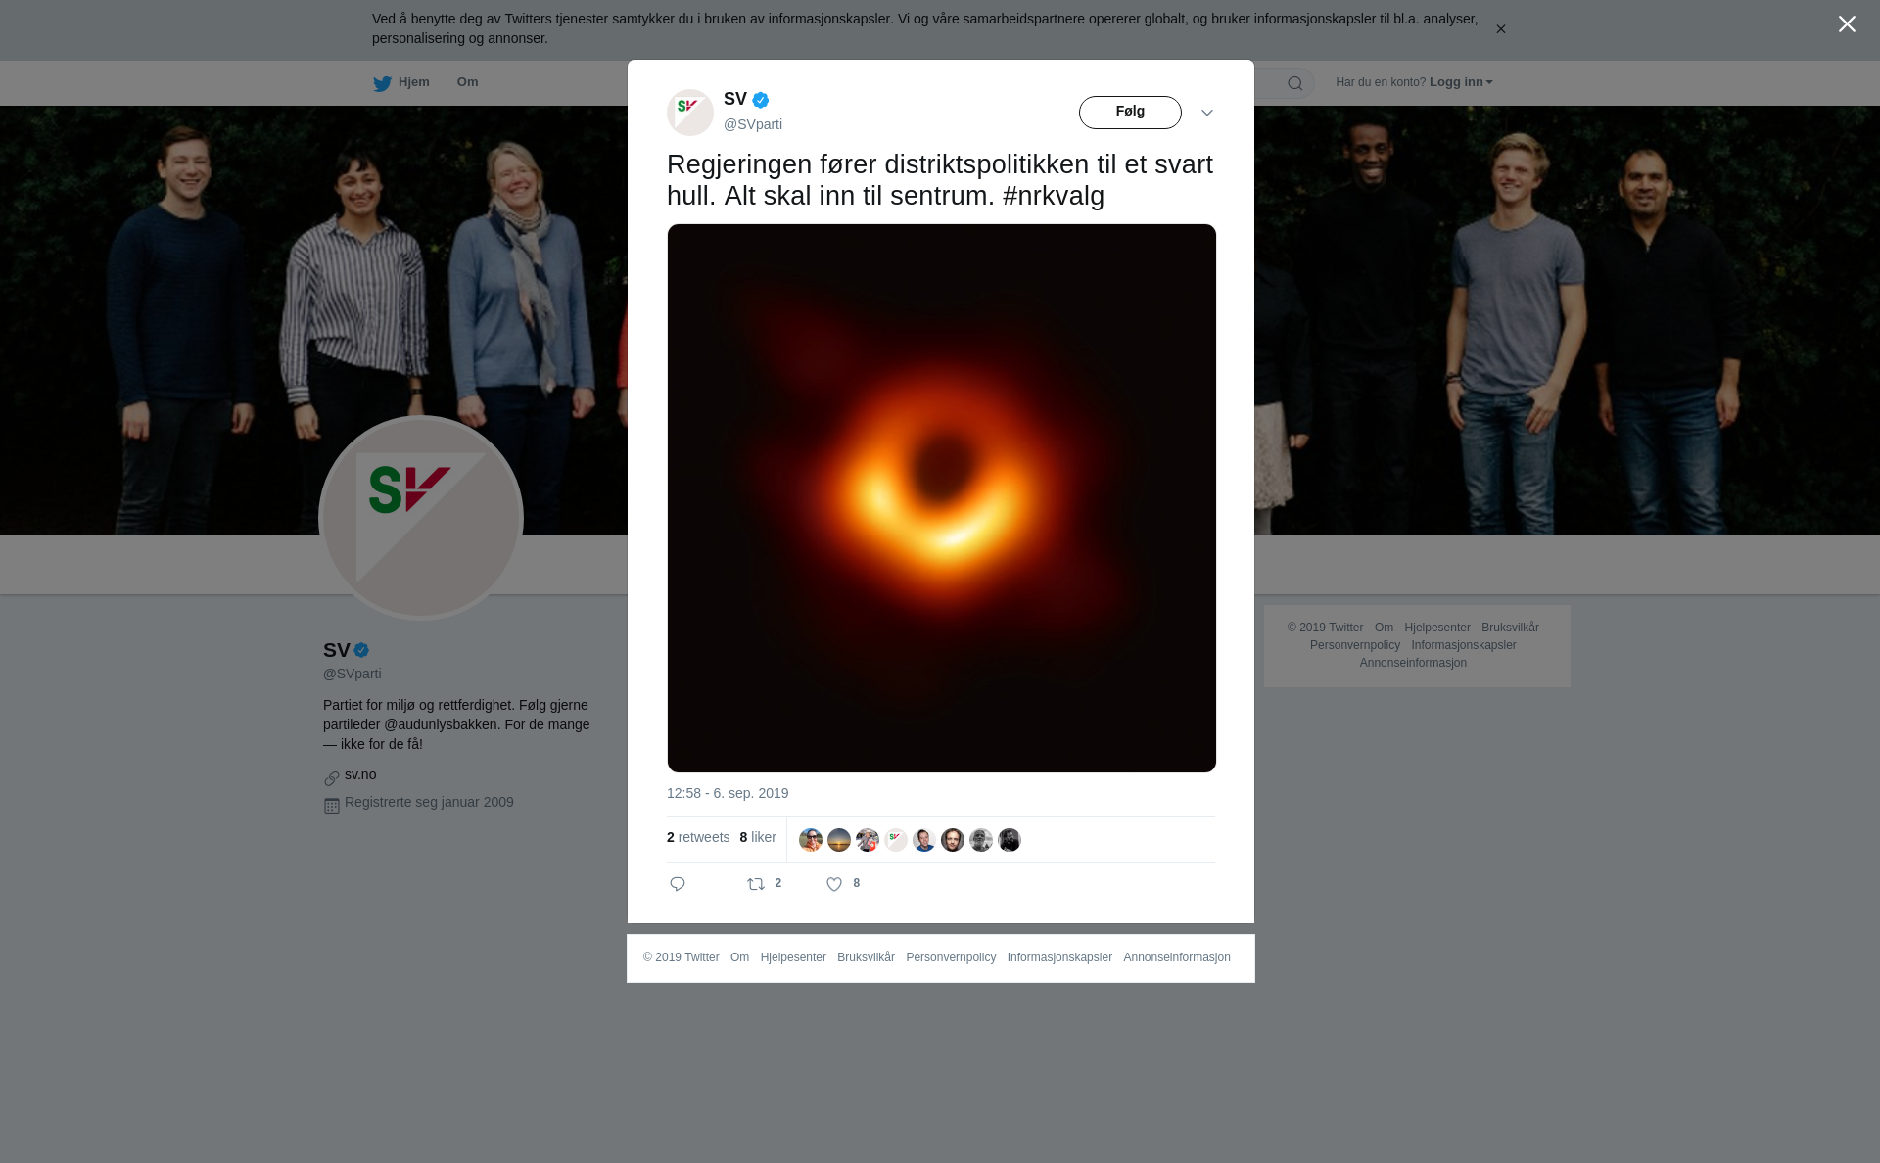Open @audunlysbakken mention in profile bio

441,724
